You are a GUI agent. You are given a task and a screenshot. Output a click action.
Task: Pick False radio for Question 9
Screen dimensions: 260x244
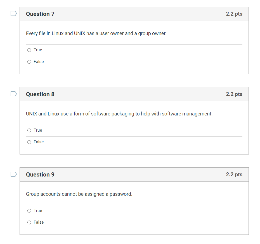point(29,223)
